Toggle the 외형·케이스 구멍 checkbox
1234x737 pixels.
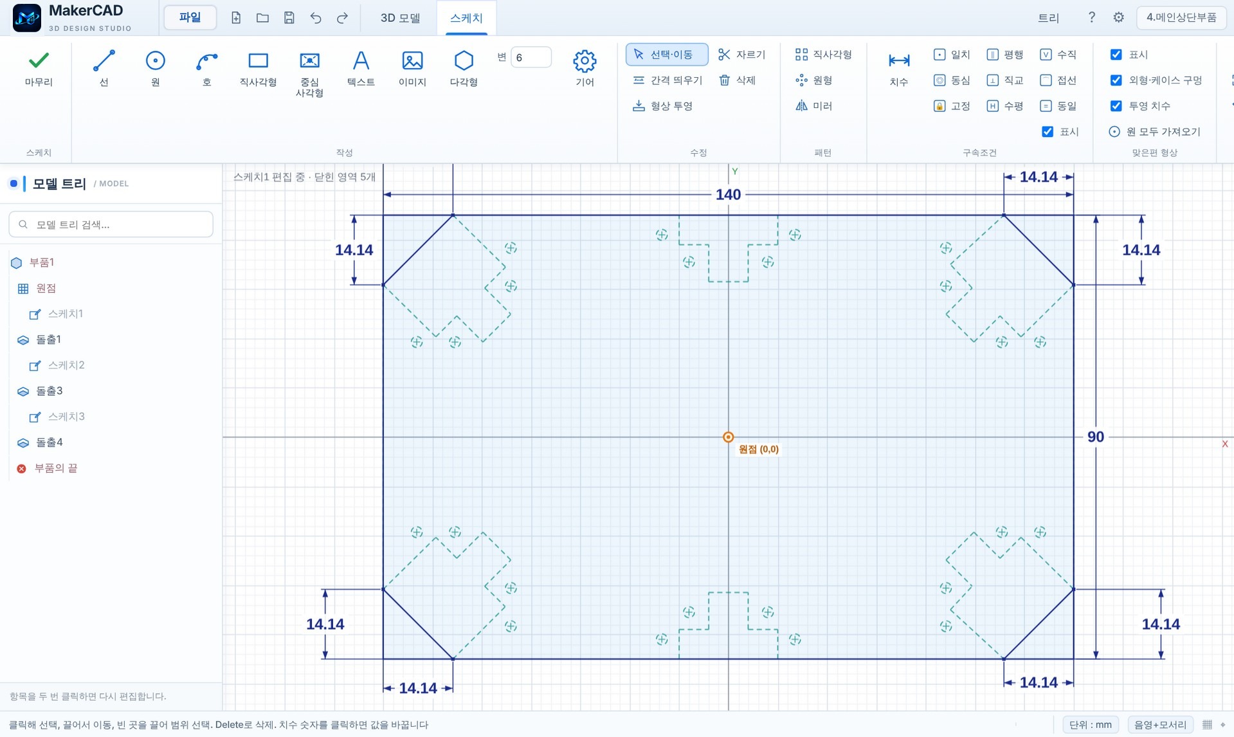[1116, 80]
